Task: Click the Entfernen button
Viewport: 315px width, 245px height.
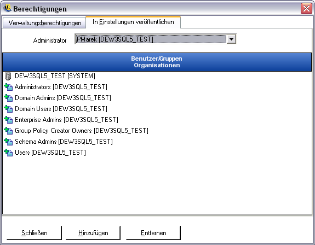Action: (x=153, y=233)
